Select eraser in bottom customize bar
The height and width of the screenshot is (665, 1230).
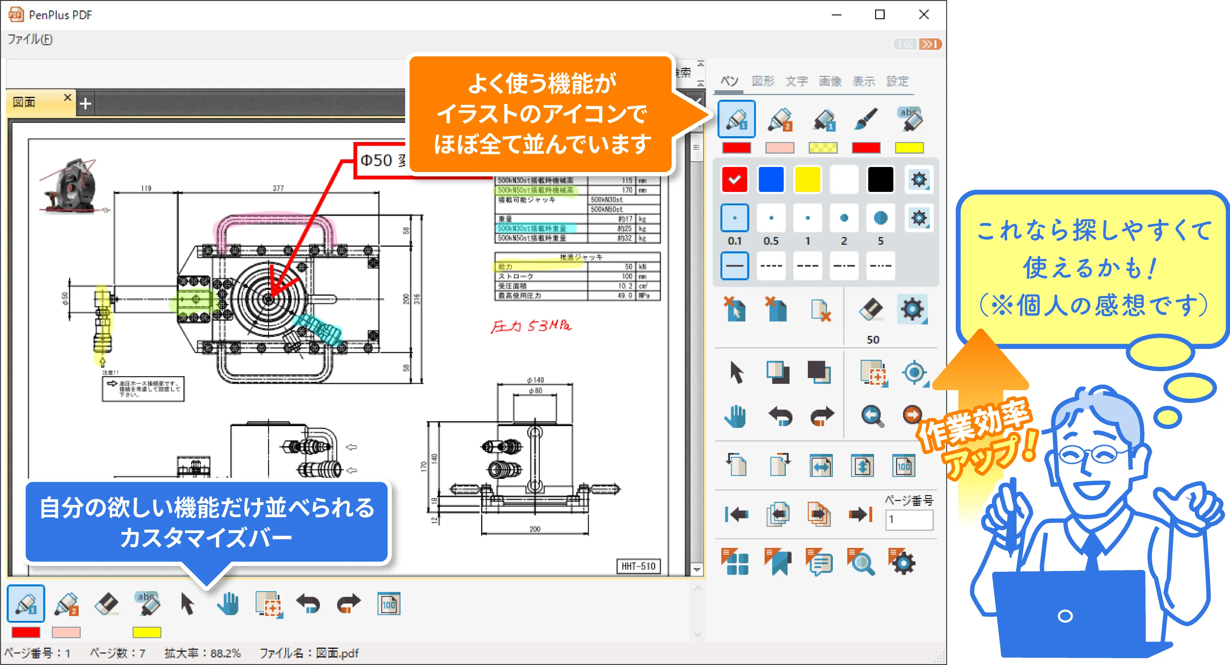[x=106, y=604]
